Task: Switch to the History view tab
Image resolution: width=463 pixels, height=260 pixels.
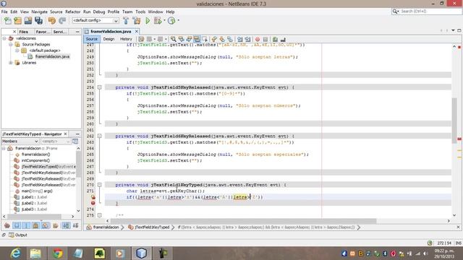Action: point(126,39)
